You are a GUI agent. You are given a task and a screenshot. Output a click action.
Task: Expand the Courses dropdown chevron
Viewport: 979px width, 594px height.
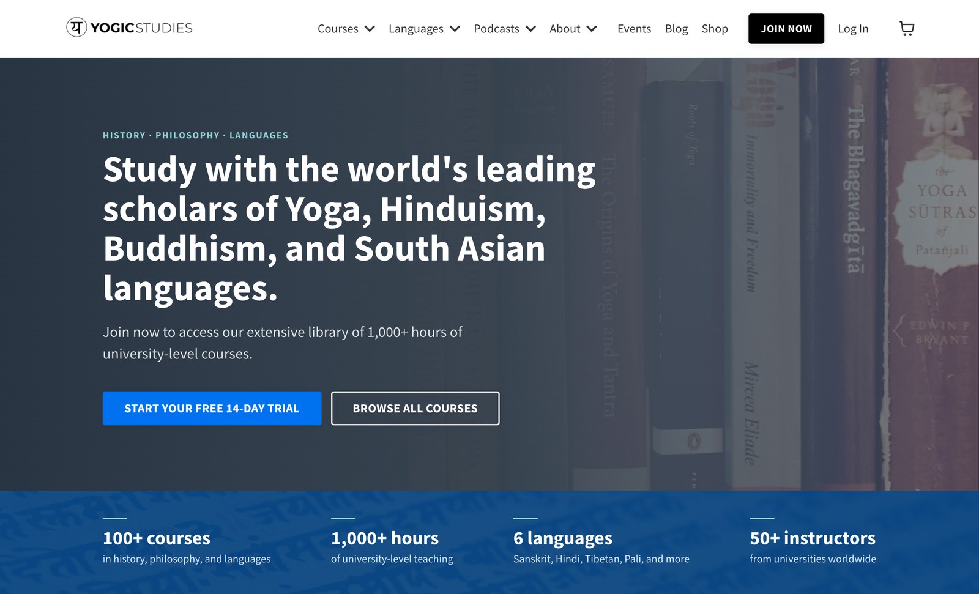click(370, 29)
